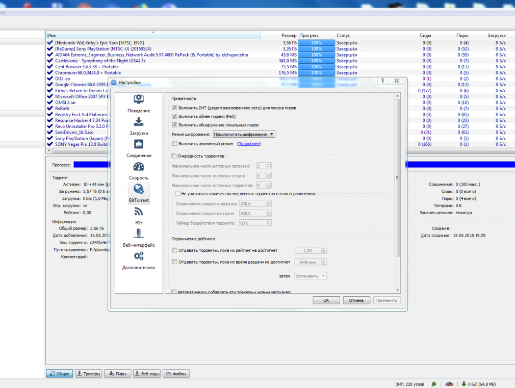Tick the ratio limit seeding checkbox
Viewport: 515px width, 388px height.
pyautogui.click(x=175, y=250)
